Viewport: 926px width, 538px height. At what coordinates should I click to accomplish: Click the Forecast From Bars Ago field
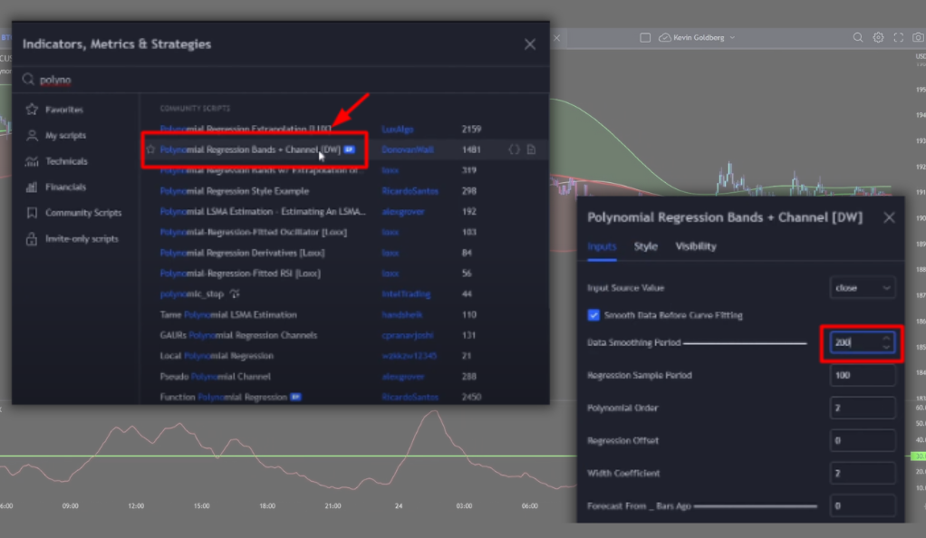[x=863, y=505]
